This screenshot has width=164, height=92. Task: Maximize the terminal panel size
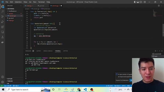pos(160,51)
